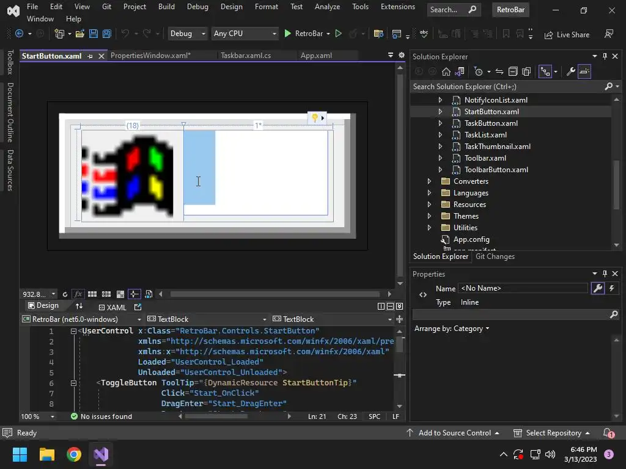Image resolution: width=626 pixels, height=469 pixels.
Task: Toggle Preview Selected Items icon
Action: point(584,72)
